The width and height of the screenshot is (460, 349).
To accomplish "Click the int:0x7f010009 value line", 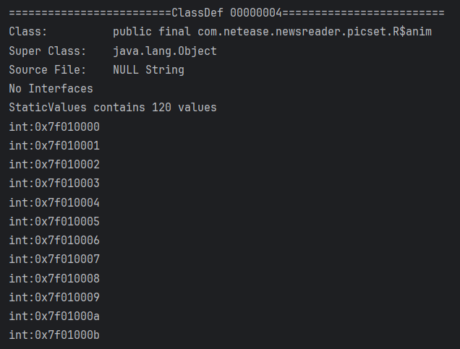I will (x=54, y=297).
